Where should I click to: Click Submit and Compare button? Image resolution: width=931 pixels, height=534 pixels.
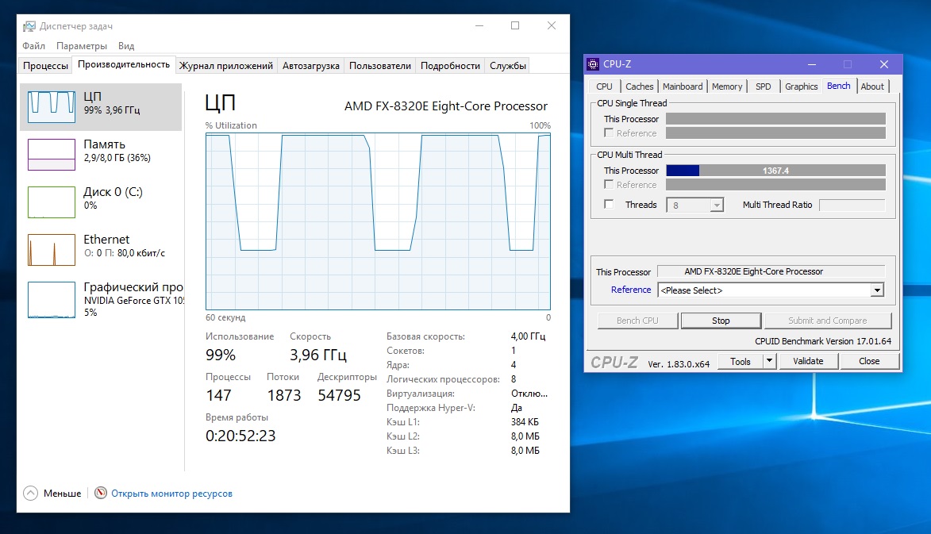pos(828,321)
